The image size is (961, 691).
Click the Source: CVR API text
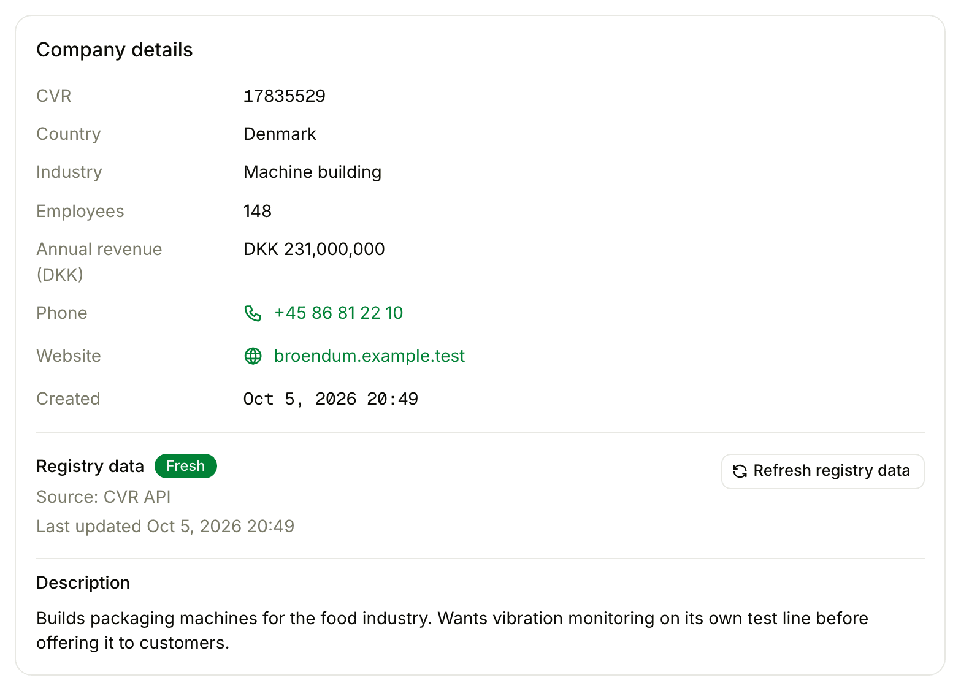click(104, 497)
